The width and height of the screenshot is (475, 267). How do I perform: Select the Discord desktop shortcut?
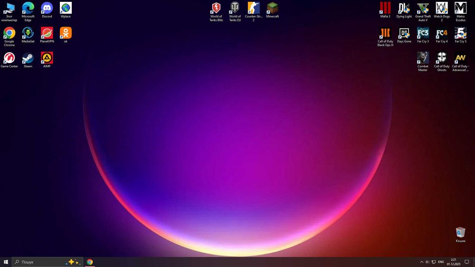click(x=47, y=10)
